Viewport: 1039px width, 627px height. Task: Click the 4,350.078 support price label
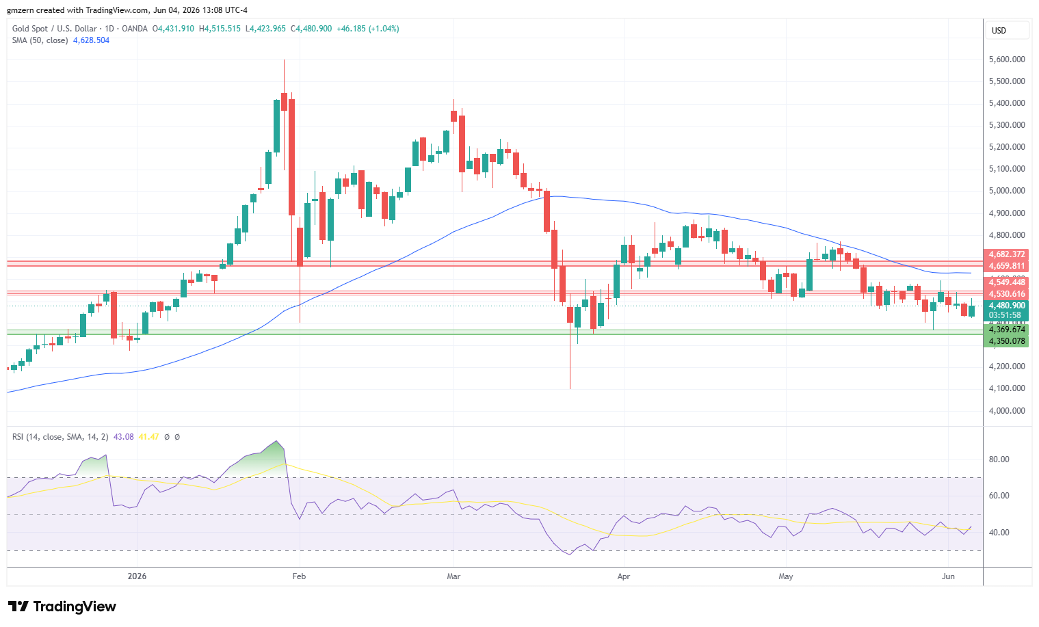pos(1005,341)
